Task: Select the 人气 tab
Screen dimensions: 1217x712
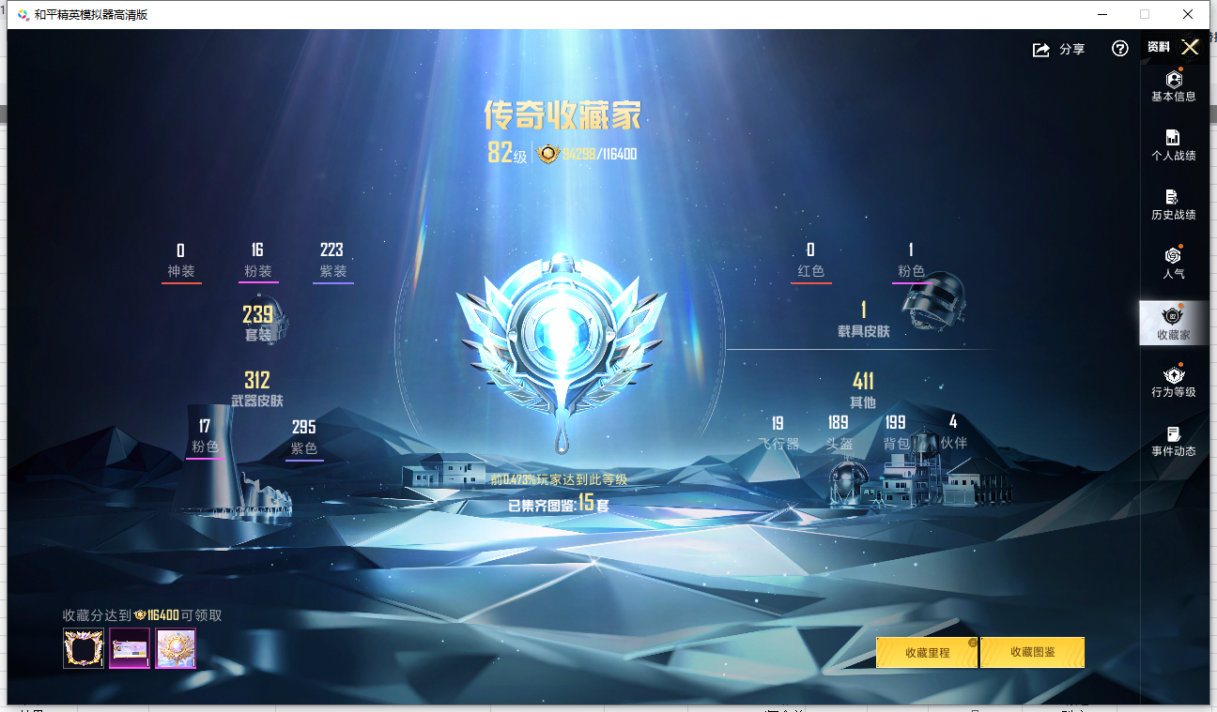Action: (x=1174, y=263)
